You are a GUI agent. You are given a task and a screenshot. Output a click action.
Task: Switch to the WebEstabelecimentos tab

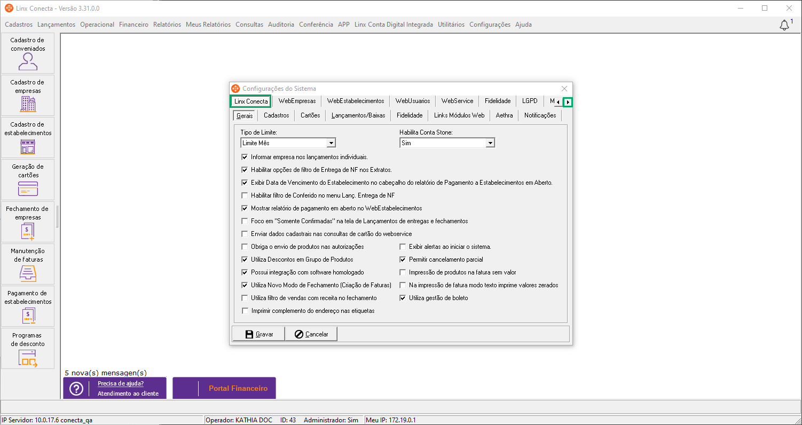pos(356,101)
